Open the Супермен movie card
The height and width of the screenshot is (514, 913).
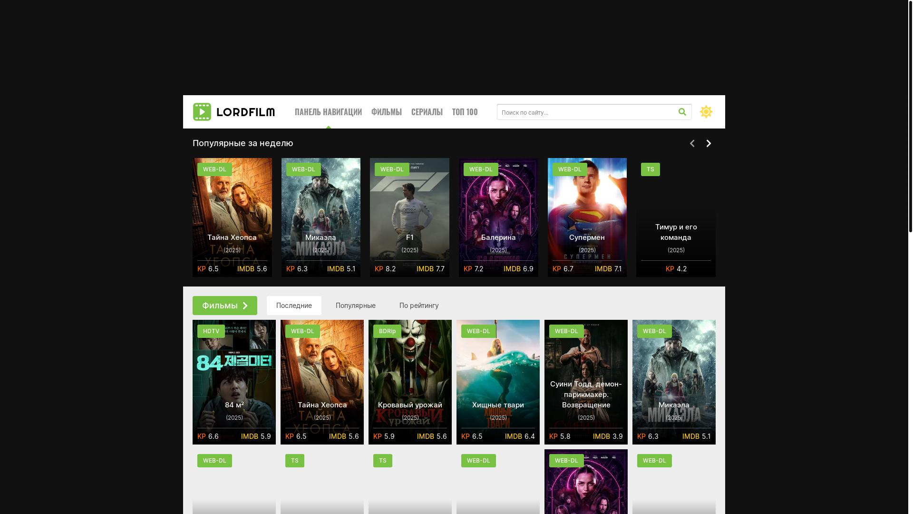587,217
